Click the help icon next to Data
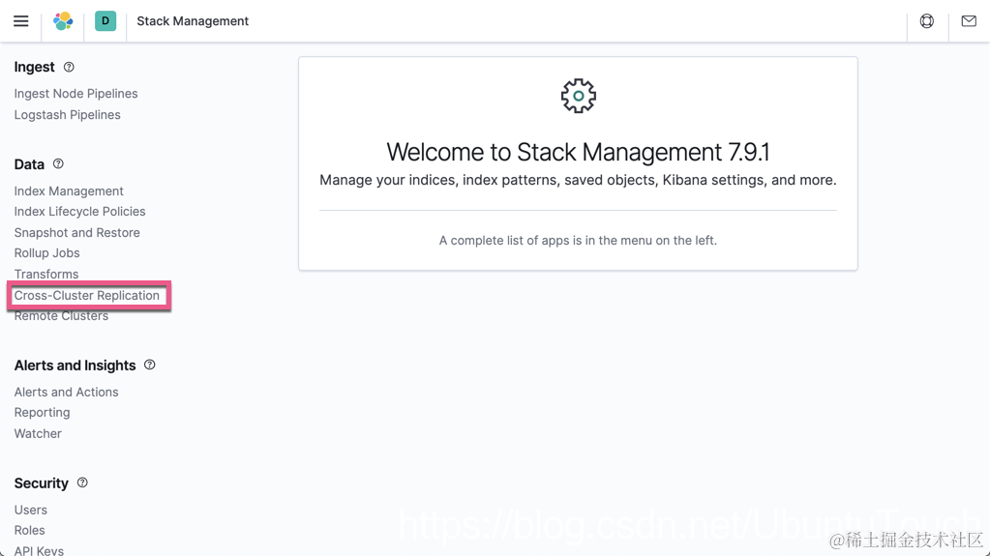This screenshot has height=556, width=990. [58, 164]
